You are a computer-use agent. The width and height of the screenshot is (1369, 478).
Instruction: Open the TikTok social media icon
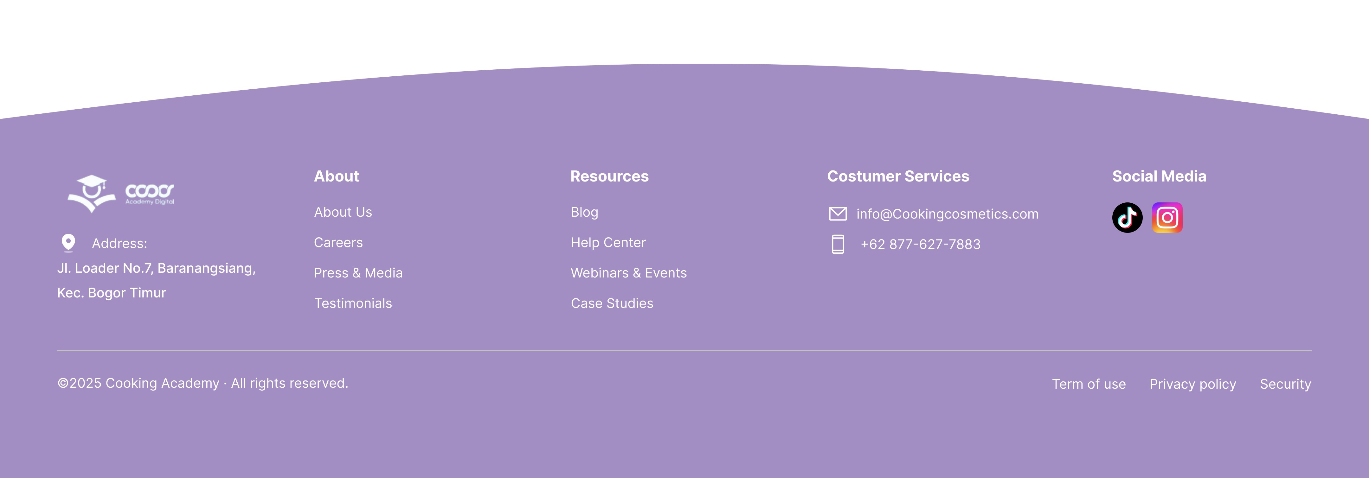tap(1127, 218)
